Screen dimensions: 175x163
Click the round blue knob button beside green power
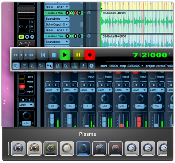point(27,37)
